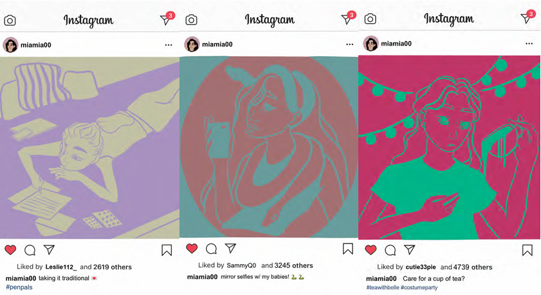Bookmark the cup of tea post
Screen dimensions: 541x295
pos(527,250)
